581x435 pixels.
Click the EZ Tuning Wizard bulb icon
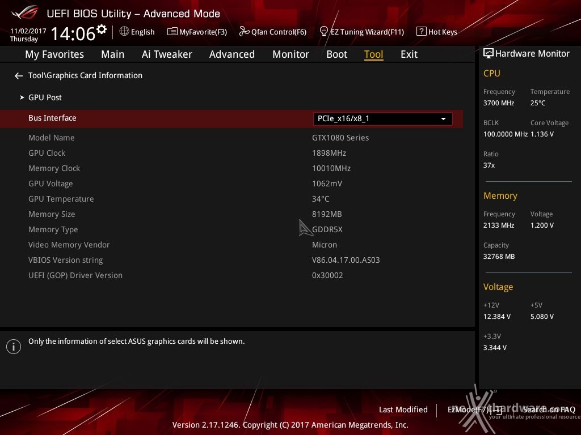[x=323, y=32]
